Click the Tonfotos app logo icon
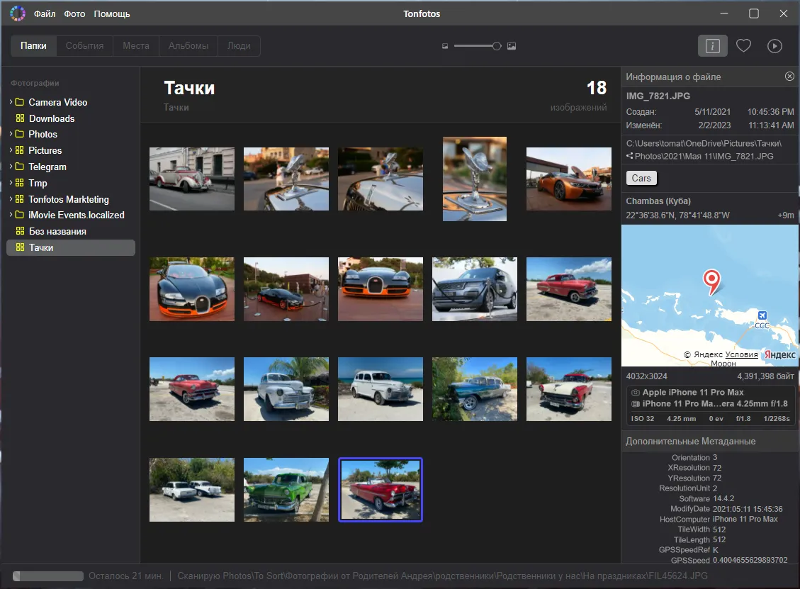Viewport: 800px width, 589px height. click(x=17, y=13)
